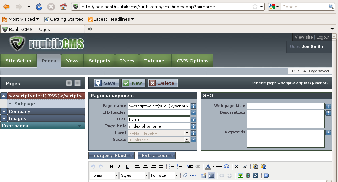338x182 pixels.
Task: Open the Level dropdown
Action: [159, 133]
